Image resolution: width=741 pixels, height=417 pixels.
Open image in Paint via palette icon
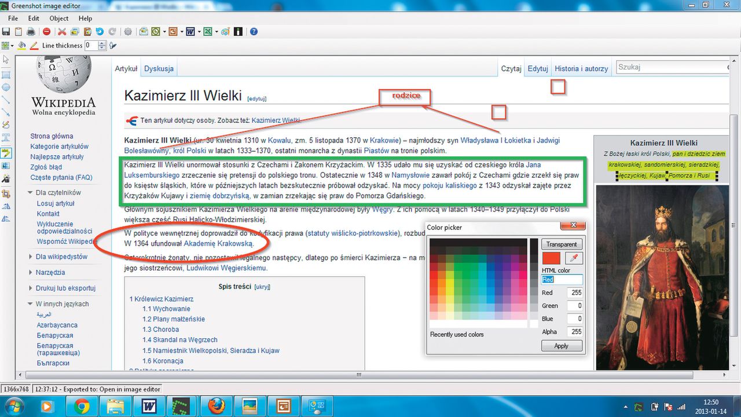pyautogui.click(x=225, y=32)
